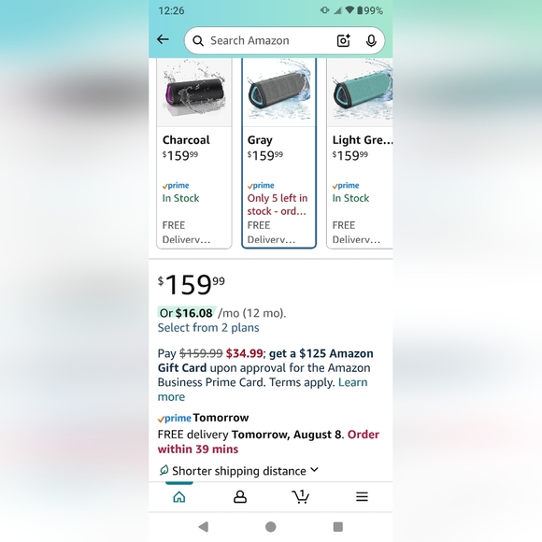Open Select from 2 plans link
Viewport: 542px width, 542px height.
point(208,328)
